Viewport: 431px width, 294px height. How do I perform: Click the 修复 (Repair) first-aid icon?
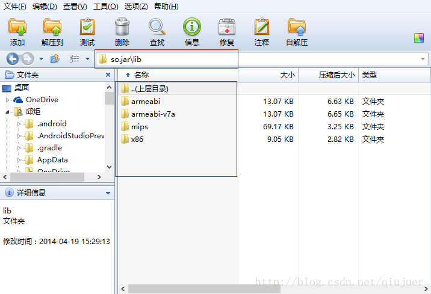point(227,27)
